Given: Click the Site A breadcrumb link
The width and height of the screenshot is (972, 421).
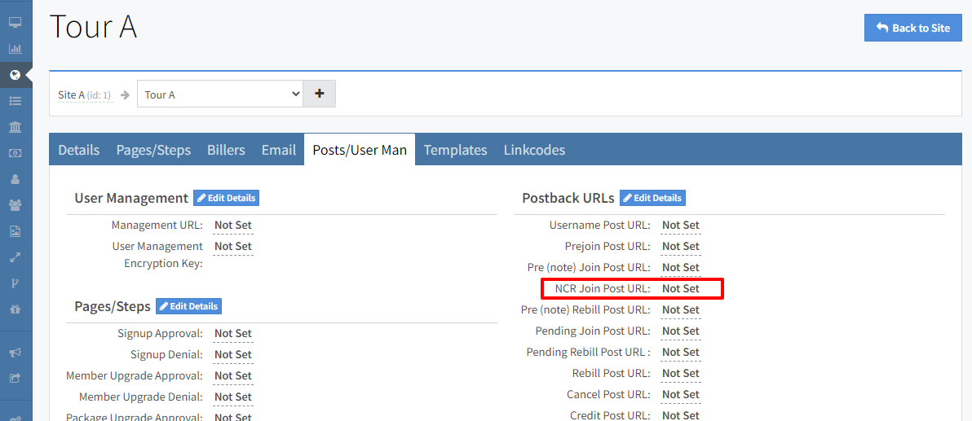Looking at the screenshot, I should tap(71, 95).
